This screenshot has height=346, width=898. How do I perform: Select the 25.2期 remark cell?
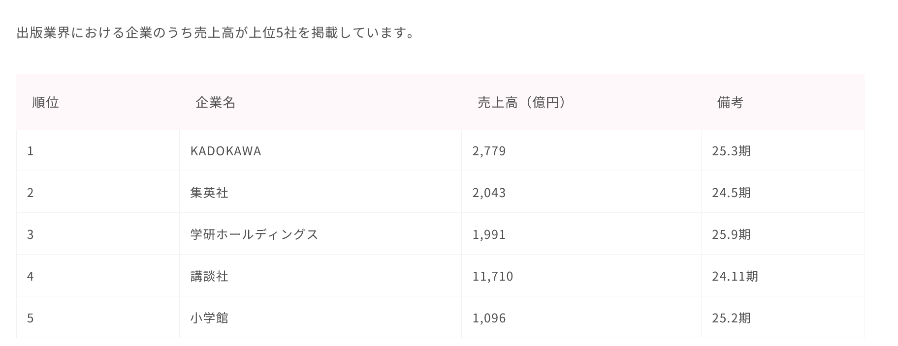click(x=731, y=318)
